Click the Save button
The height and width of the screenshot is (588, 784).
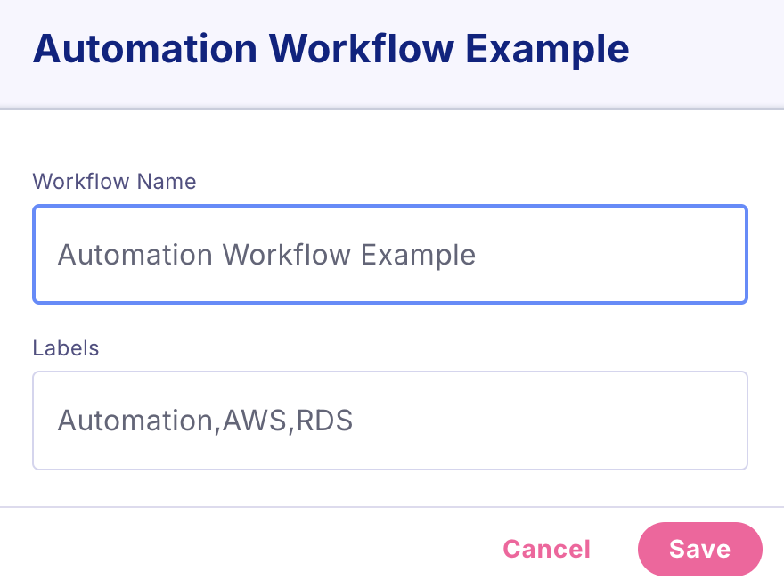[699, 549]
